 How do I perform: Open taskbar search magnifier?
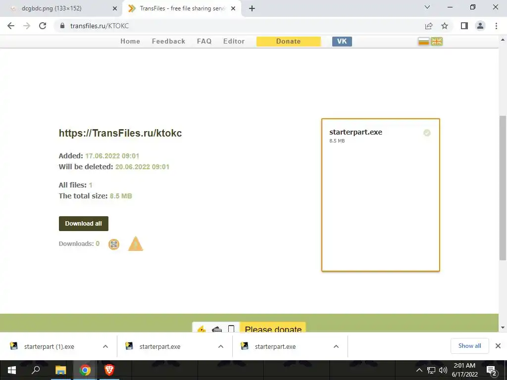pyautogui.click(x=36, y=370)
